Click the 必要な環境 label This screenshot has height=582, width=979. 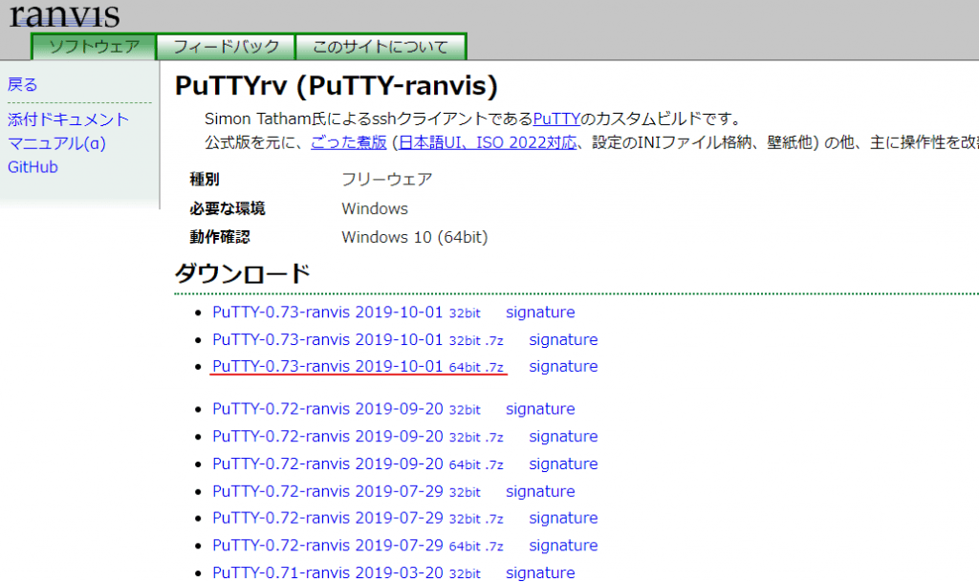click(228, 208)
